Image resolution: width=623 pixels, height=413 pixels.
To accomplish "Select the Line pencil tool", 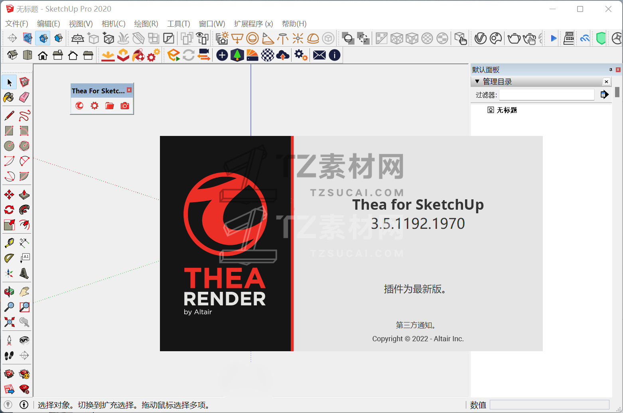I will coord(9,116).
